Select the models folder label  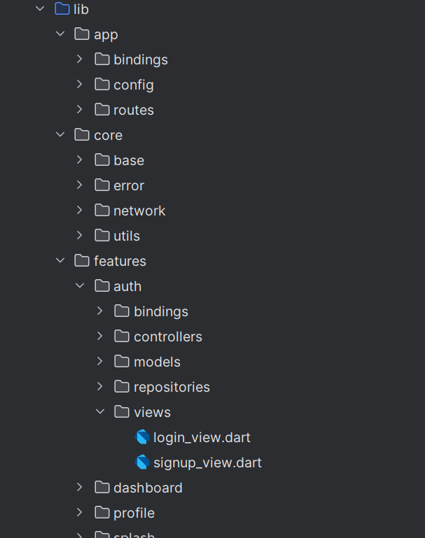(x=157, y=362)
